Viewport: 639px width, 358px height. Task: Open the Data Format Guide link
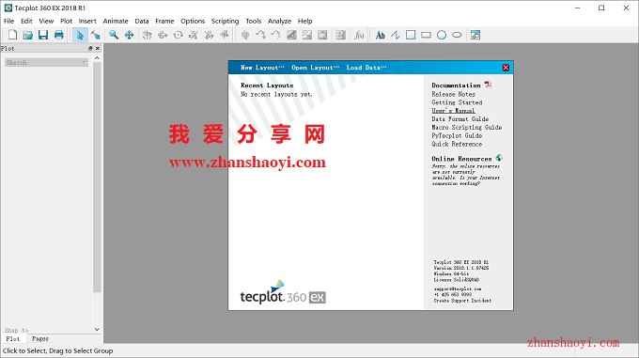[x=460, y=119]
